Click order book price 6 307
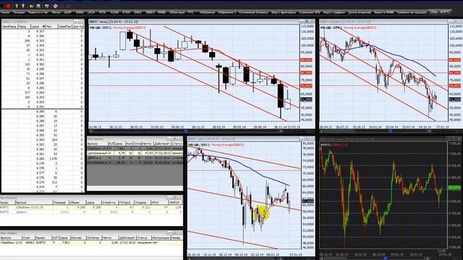This screenshot has width=463, height=260. tap(41, 31)
